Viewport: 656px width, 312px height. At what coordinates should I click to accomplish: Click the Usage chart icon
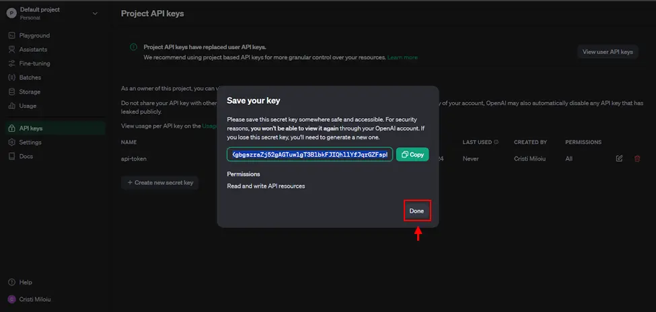point(11,106)
